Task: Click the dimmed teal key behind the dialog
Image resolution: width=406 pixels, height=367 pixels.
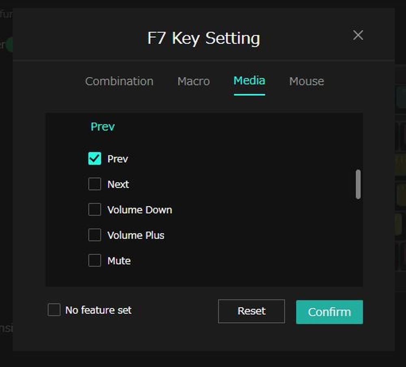Action: tap(400, 97)
